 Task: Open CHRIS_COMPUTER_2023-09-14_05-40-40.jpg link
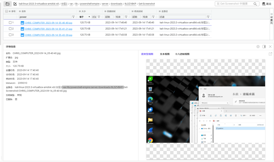[48, 23]
